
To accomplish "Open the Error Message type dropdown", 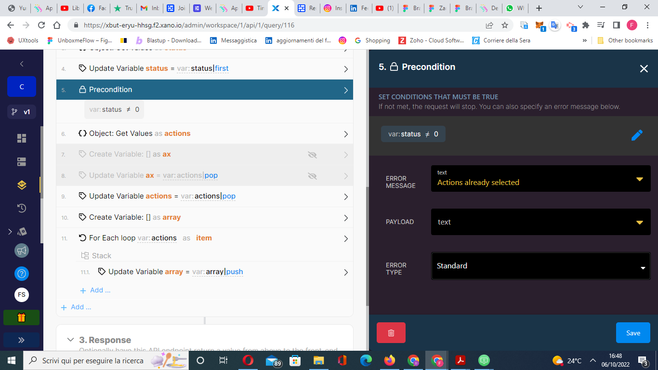I will (x=640, y=179).
